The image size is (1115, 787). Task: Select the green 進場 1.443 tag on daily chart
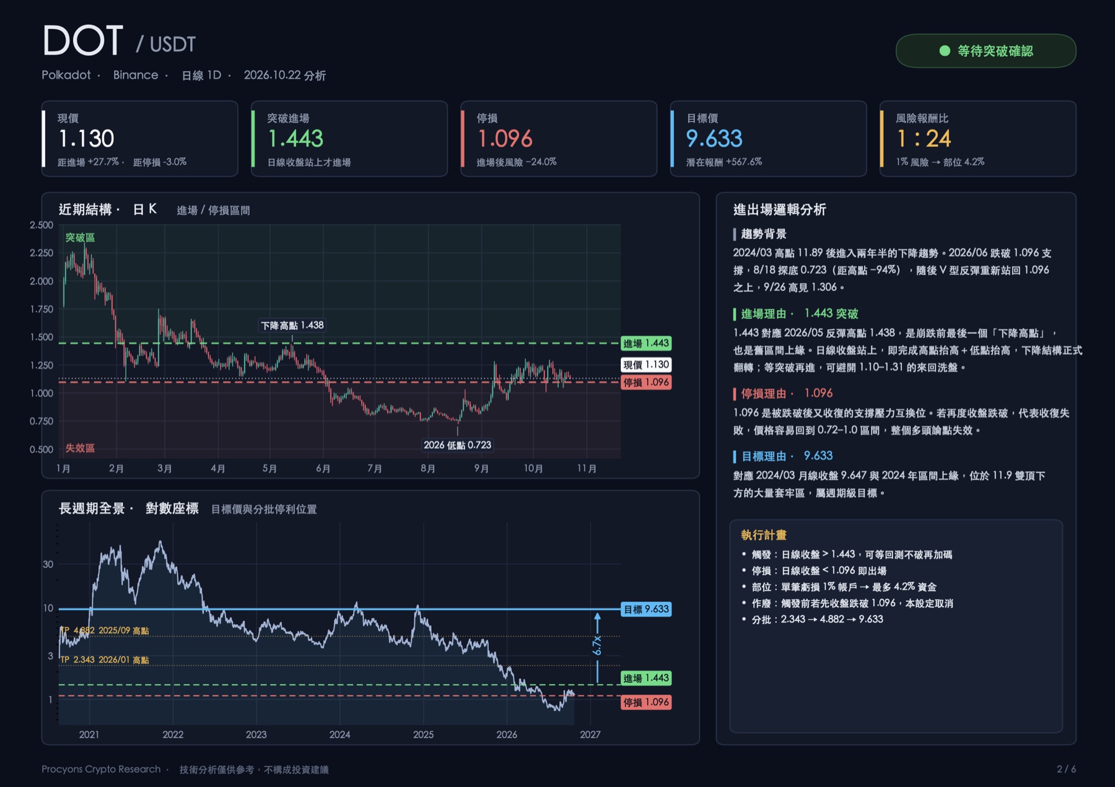[646, 343]
